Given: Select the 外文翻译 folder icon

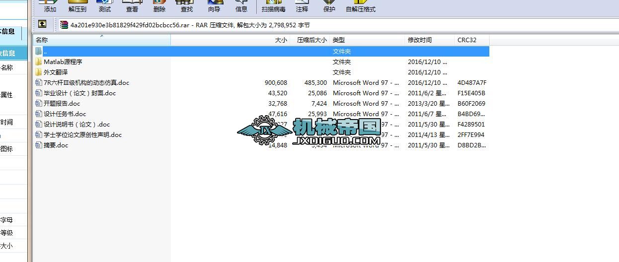Looking at the screenshot, I should (39, 72).
